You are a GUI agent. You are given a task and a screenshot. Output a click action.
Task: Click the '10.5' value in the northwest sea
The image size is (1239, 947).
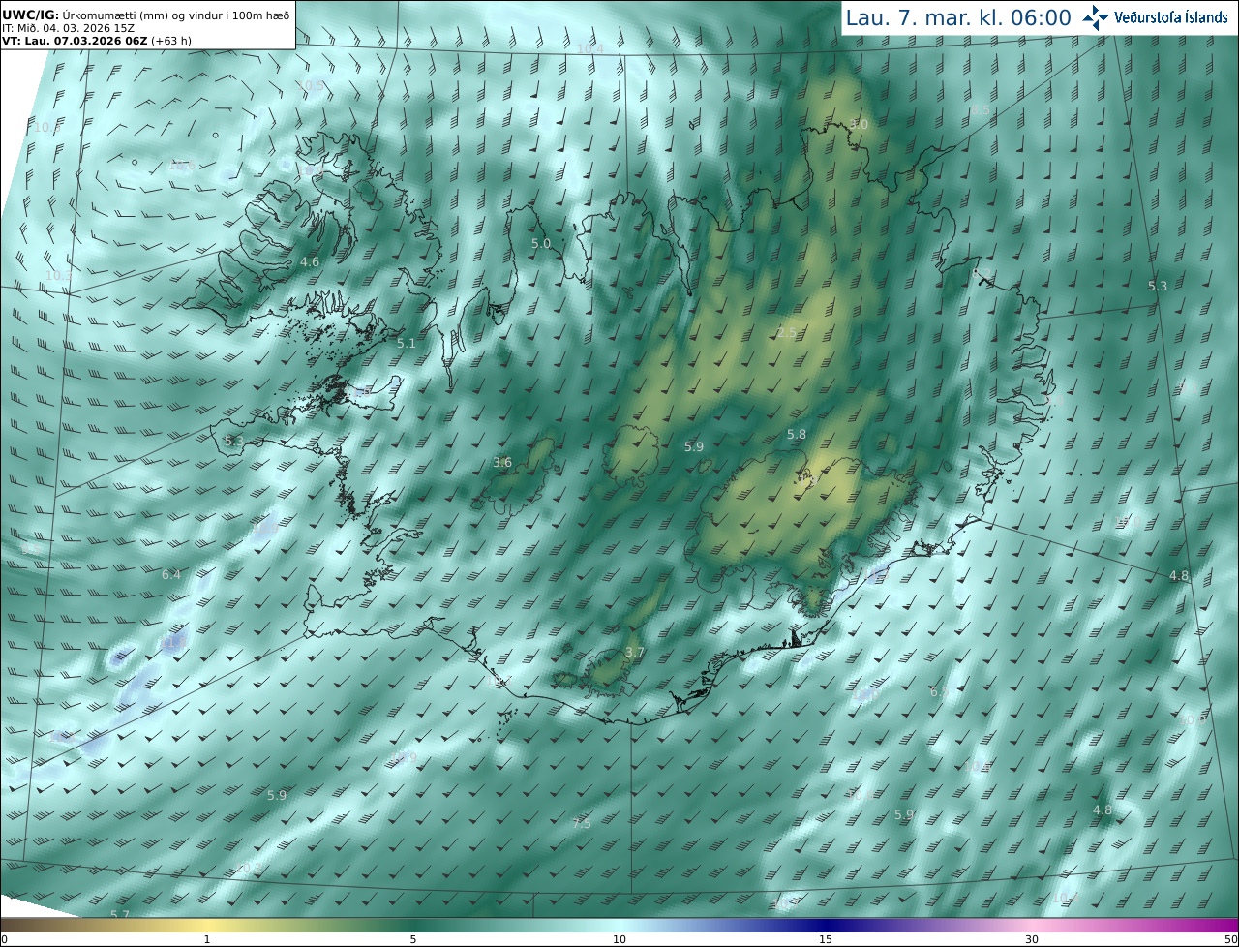(312, 85)
